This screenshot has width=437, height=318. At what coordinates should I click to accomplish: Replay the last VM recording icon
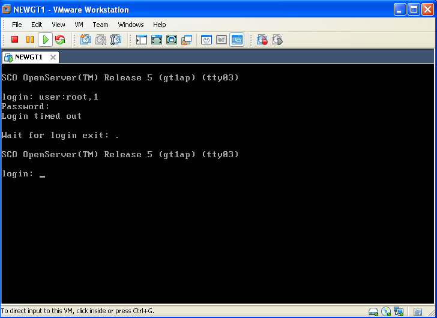(x=277, y=40)
